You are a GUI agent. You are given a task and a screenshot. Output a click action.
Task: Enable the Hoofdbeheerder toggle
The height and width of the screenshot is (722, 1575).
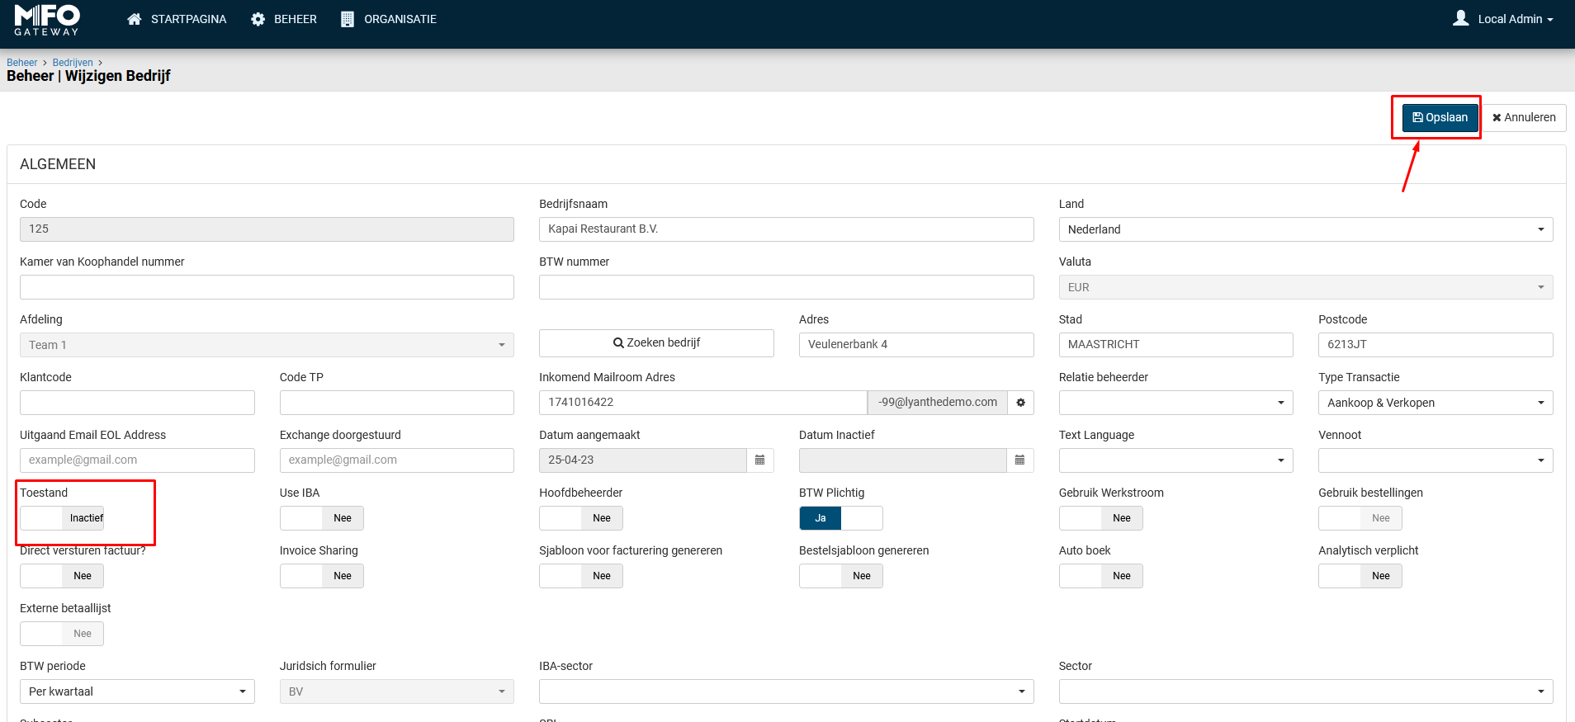[x=580, y=518]
